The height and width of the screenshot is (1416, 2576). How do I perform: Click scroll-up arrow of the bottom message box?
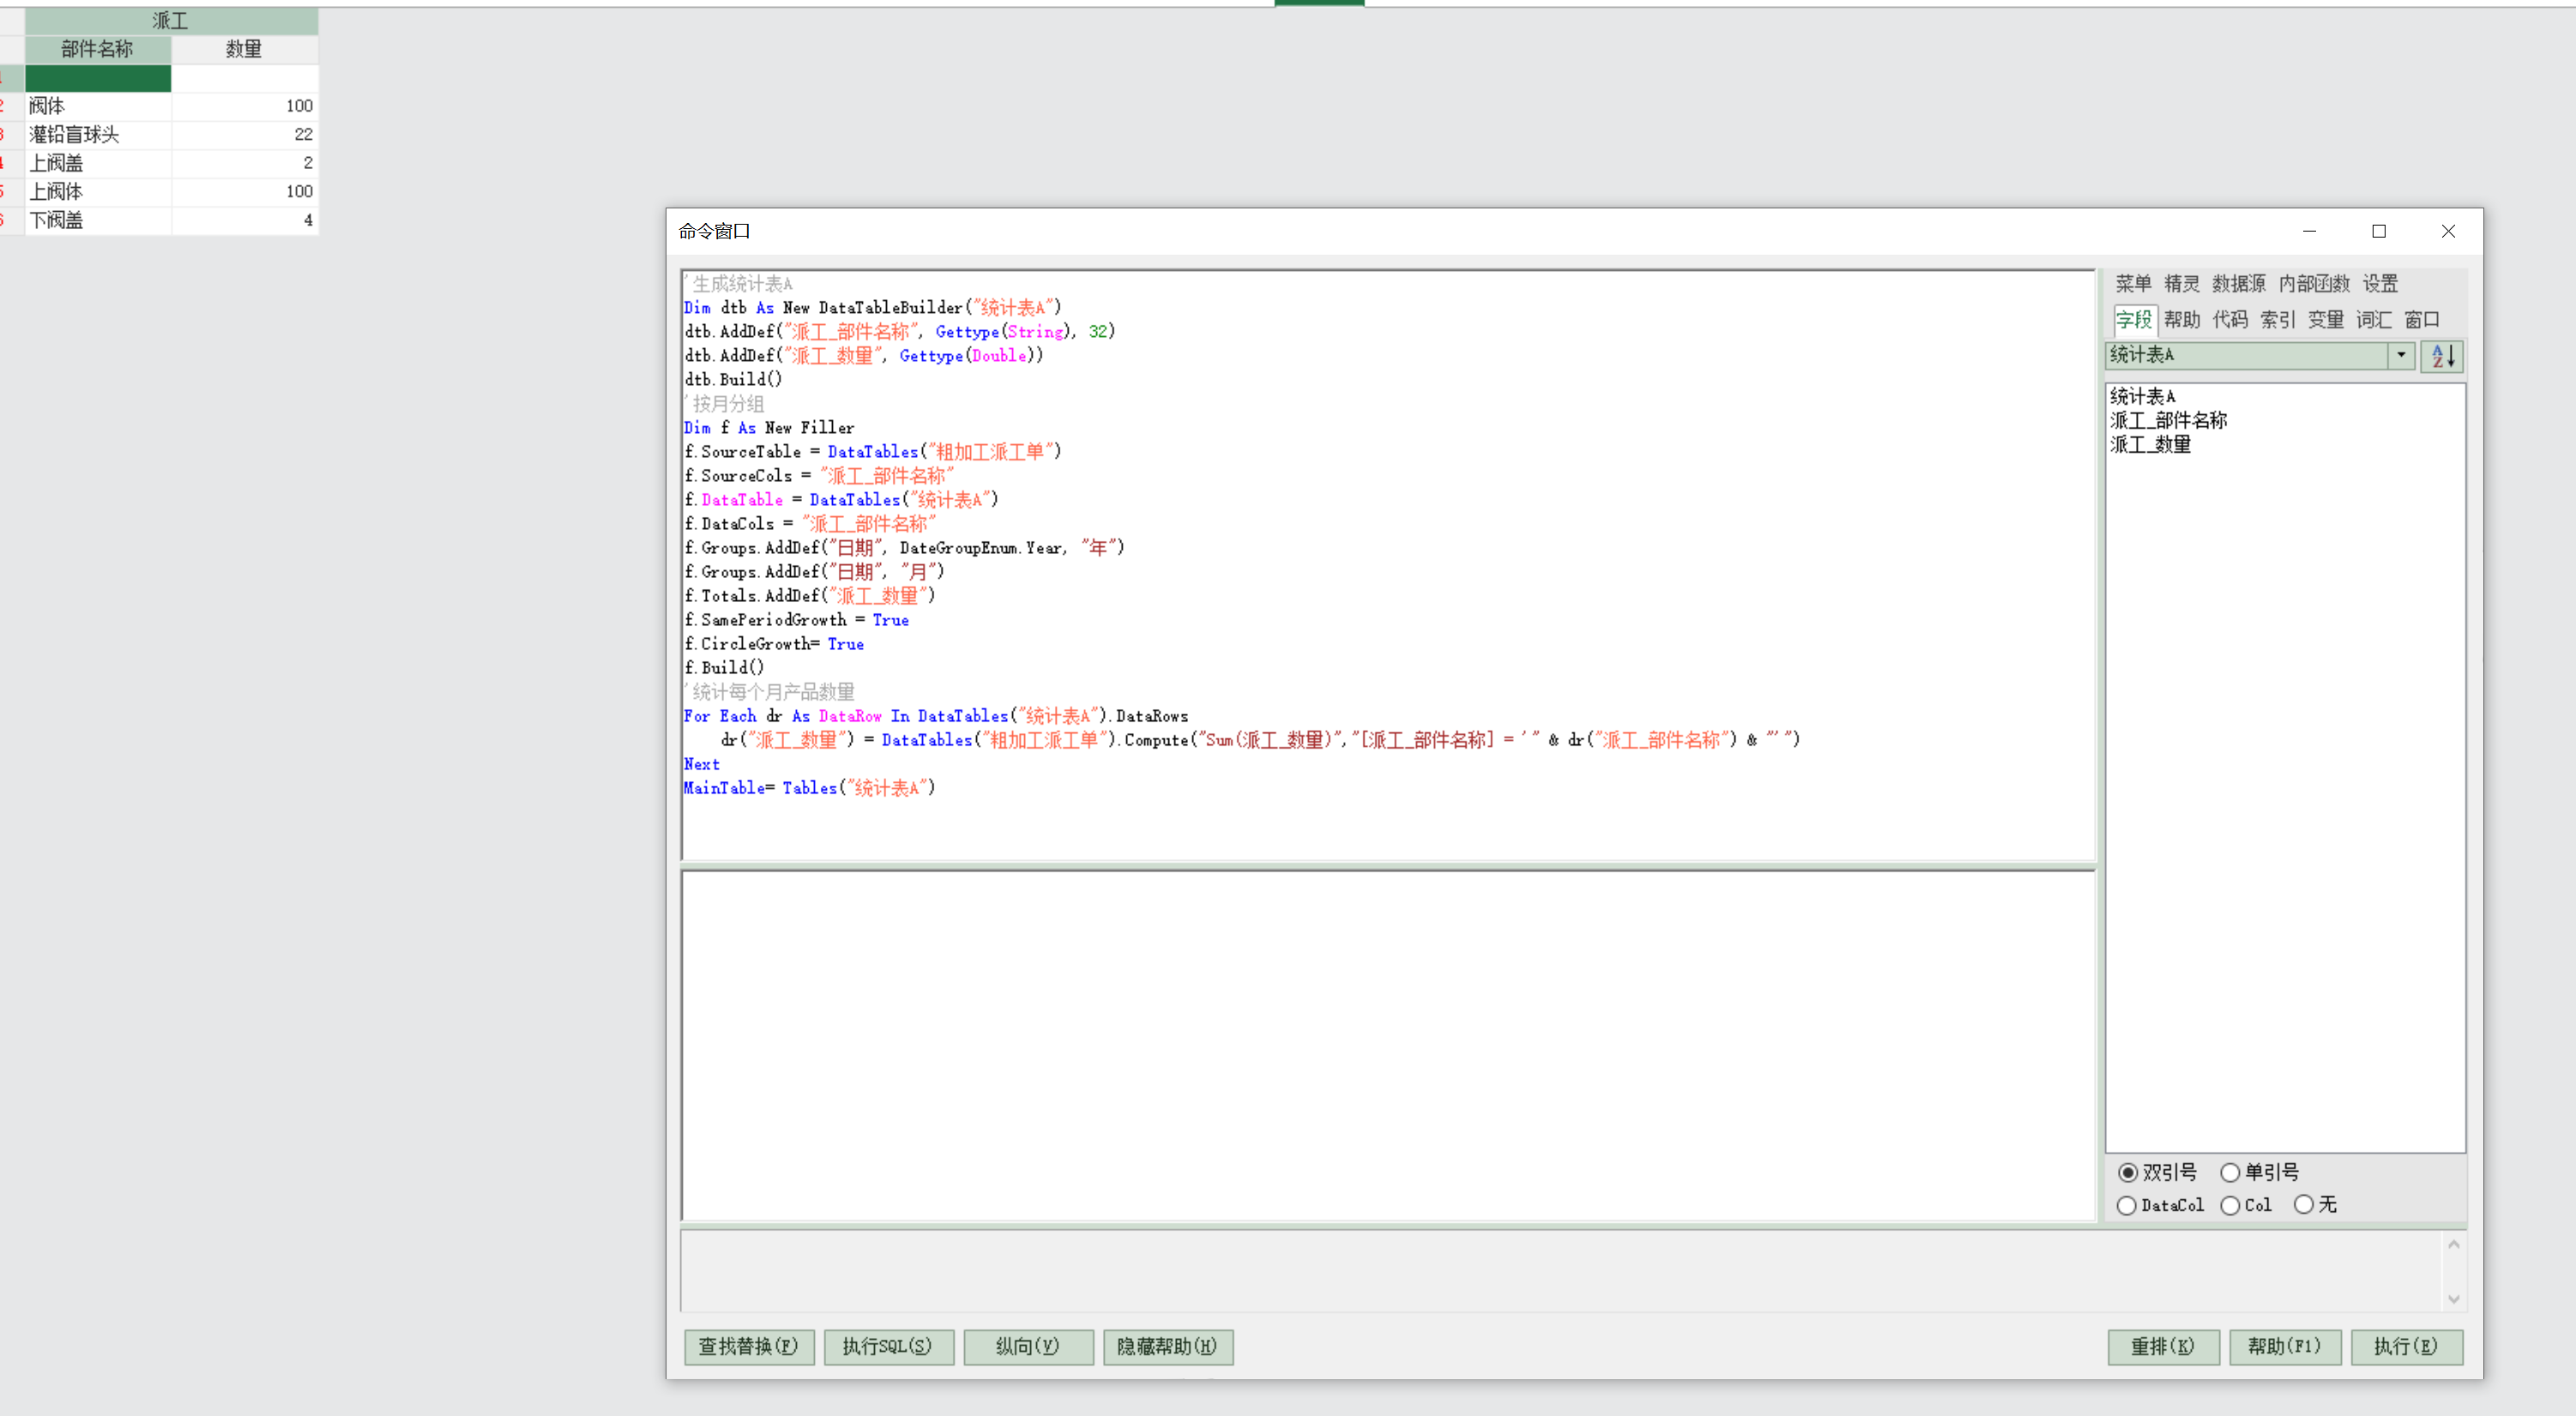[2453, 1244]
